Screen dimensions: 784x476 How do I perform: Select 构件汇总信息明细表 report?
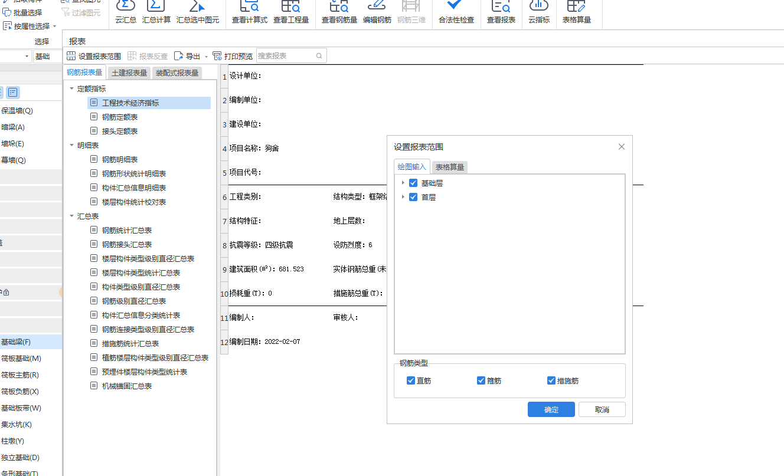point(134,188)
